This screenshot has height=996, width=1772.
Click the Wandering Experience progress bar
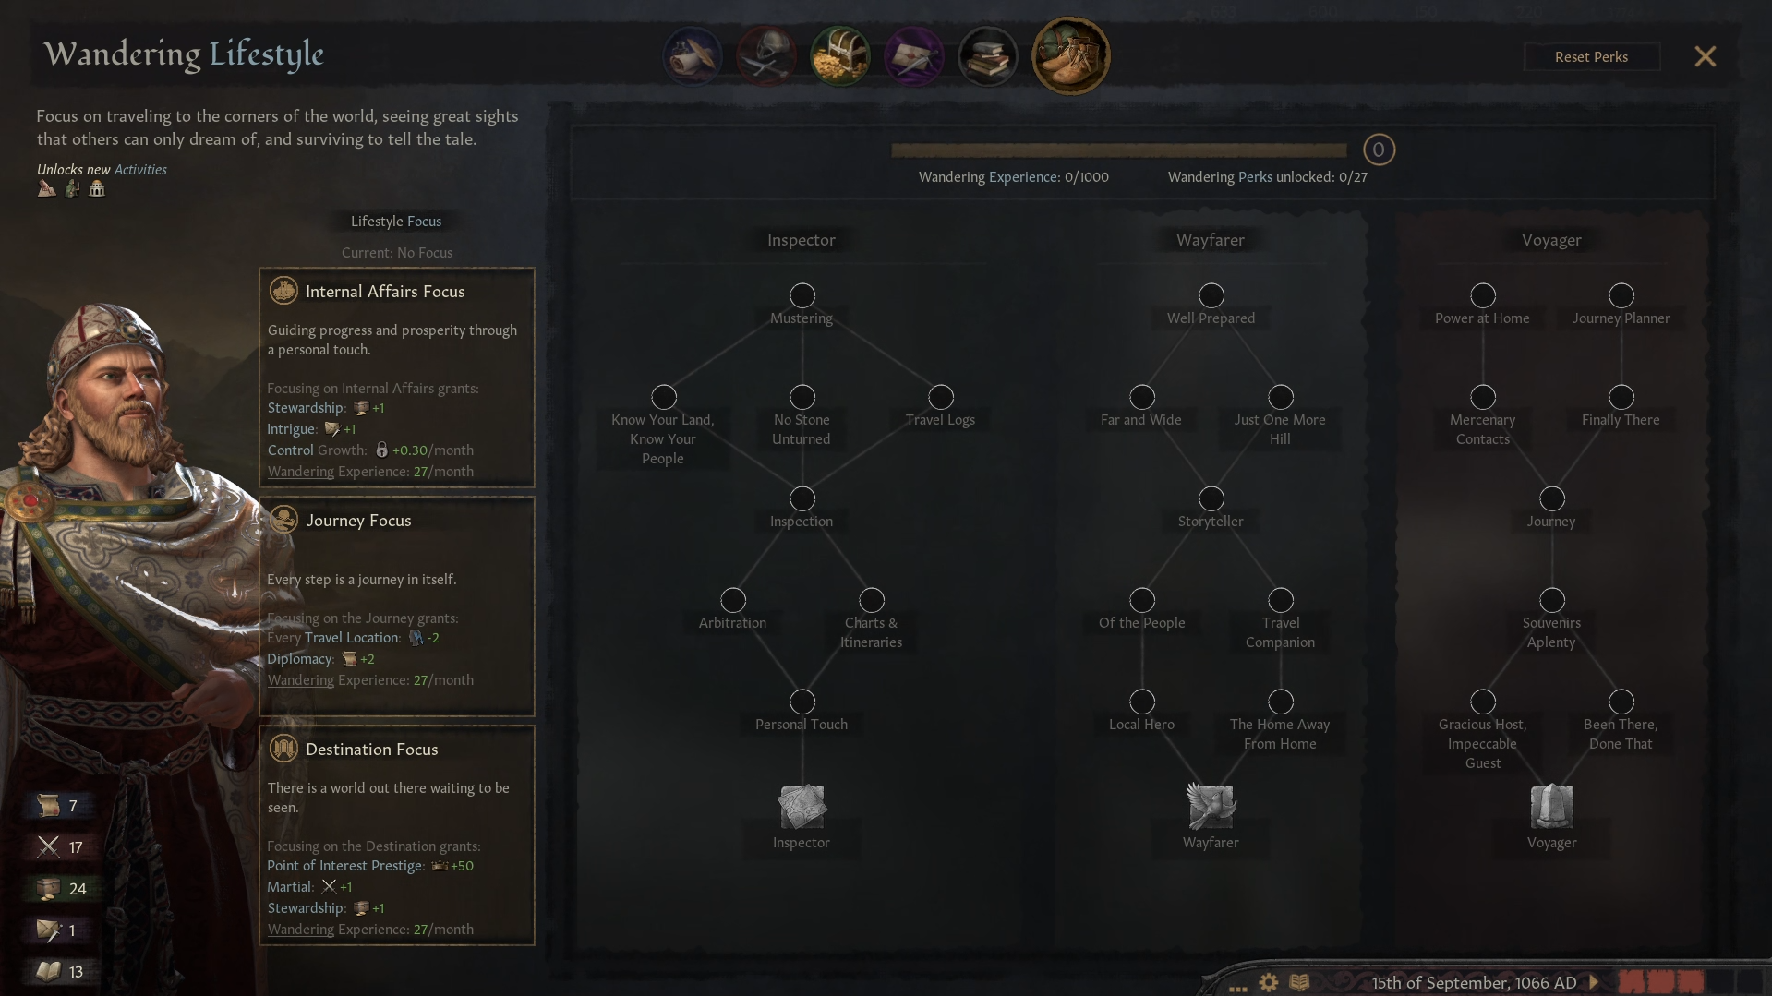pyautogui.click(x=1119, y=150)
